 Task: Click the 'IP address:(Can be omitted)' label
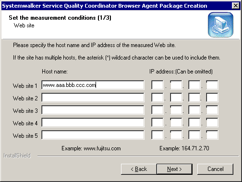pos(181,72)
